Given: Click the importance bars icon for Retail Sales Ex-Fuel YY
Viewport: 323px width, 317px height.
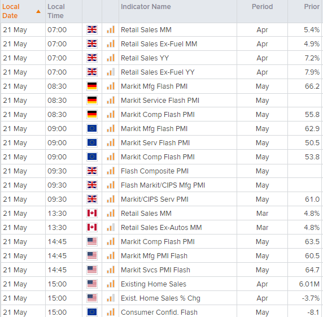Looking at the screenshot, I should click(x=111, y=72).
